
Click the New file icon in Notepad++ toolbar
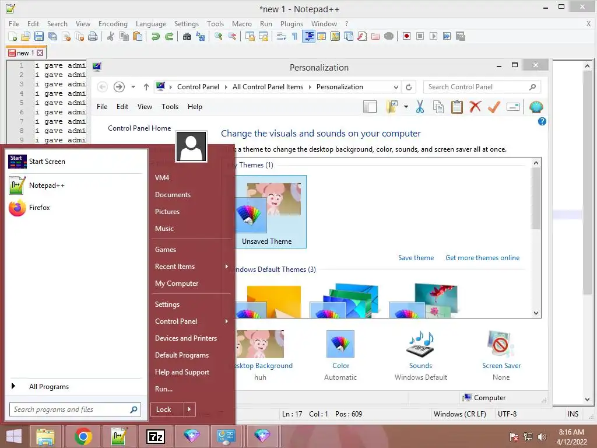coord(13,36)
